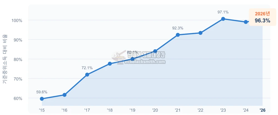Screen dimensions: 278x115
Task: Click the 100% y-axis label
Action: click(17, 21)
